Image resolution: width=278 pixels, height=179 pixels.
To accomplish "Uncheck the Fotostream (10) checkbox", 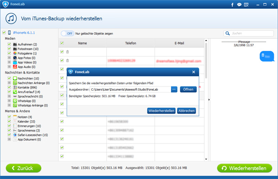I will click(x=9, y=49).
